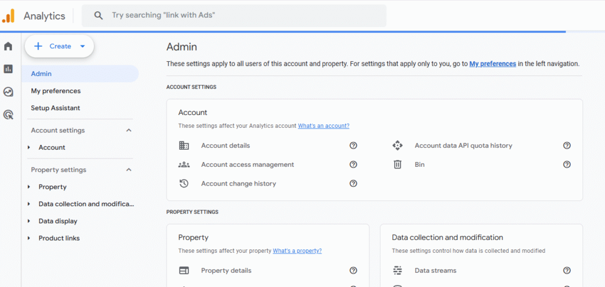Viewport: 605px width, 287px height.
Task: Select Account item in sidebar tree
Action: (52, 147)
